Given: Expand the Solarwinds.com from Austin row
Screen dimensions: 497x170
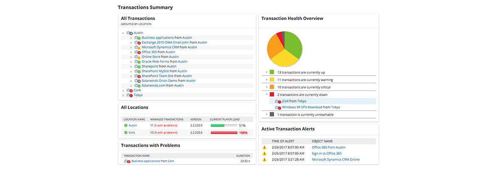Looking at the screenshot, I should click(x=131, y=85).
